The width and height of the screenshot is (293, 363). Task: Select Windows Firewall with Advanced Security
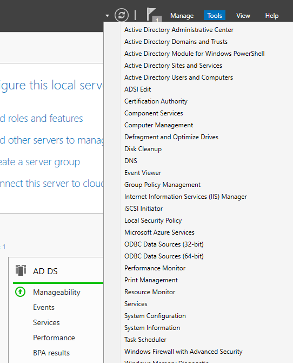coord(183,352)
